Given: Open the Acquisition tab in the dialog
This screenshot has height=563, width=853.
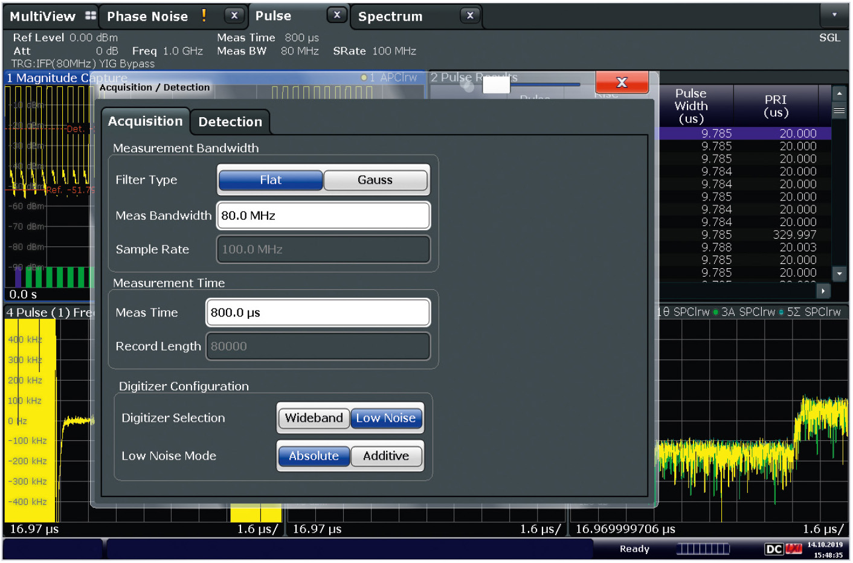Looking at the screenshot, I should pos(145,121).
